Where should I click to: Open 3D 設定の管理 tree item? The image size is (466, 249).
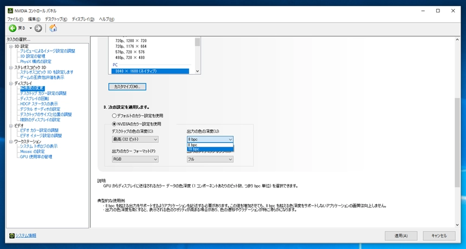click(x=33, y=56)
